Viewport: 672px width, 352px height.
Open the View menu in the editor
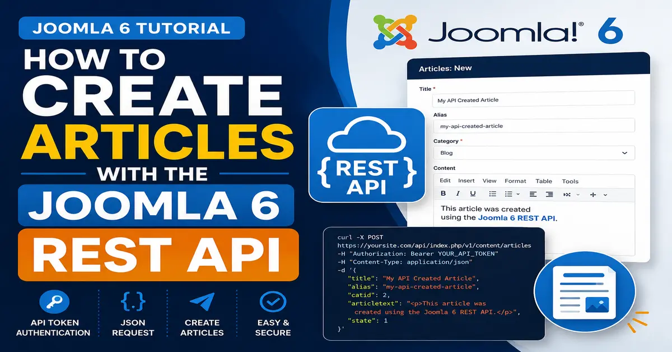coord(489,181)
